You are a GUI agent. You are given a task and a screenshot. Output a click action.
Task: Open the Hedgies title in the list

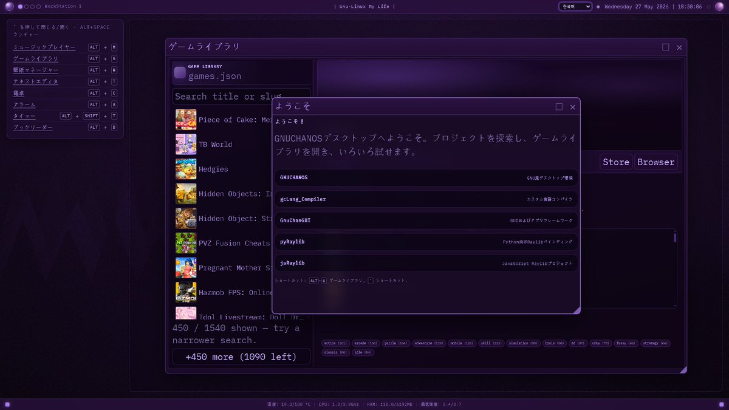click(213, 169)
